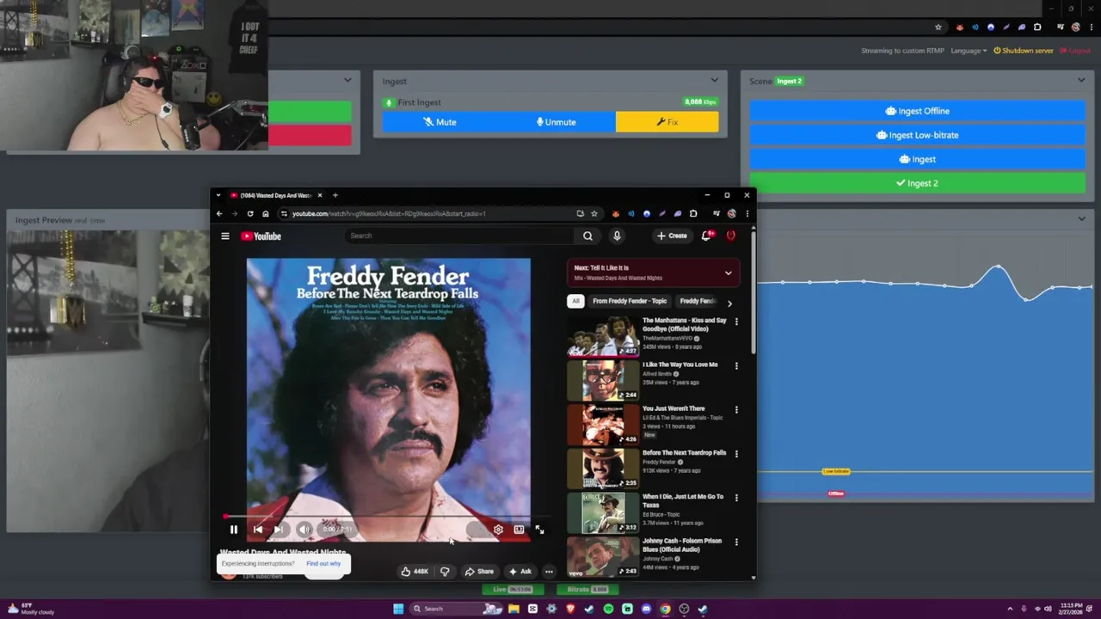This screenshot has height=619, width=1101.
Task: Pause the YouTube video
Action: [x=233, y=530]
